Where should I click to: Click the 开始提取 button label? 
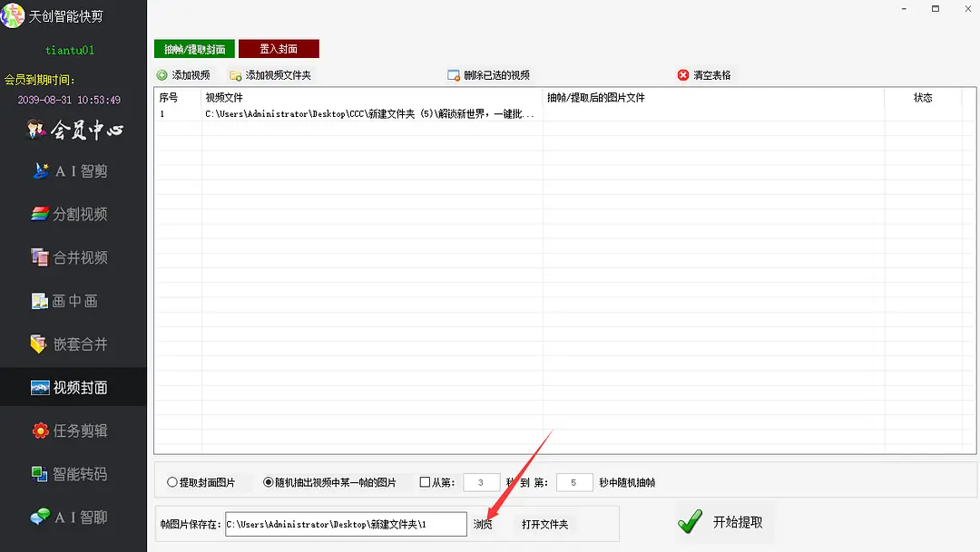click(x=738, y=522)
